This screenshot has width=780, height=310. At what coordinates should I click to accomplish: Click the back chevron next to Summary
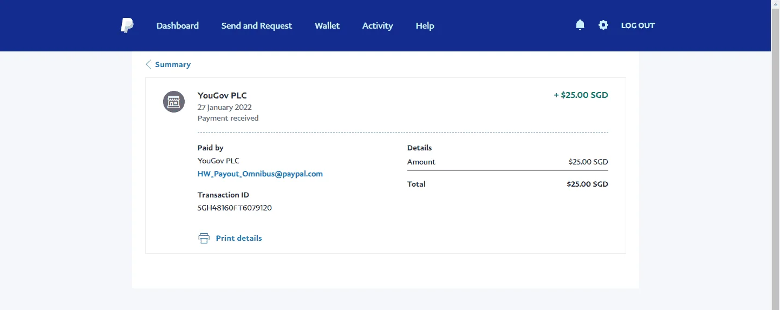point(148,64)
